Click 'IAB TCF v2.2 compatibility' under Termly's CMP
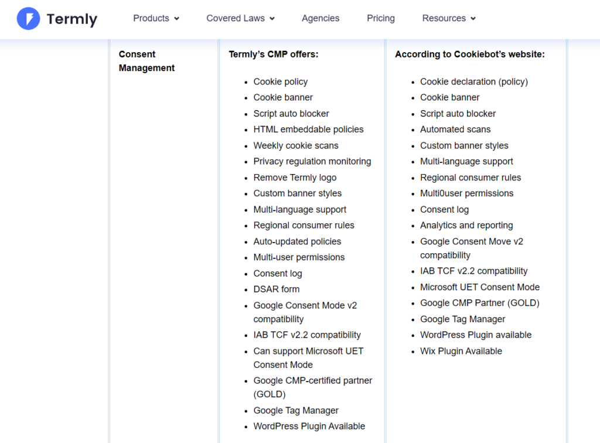The image size is (600, 443). (x=307, y=335)
